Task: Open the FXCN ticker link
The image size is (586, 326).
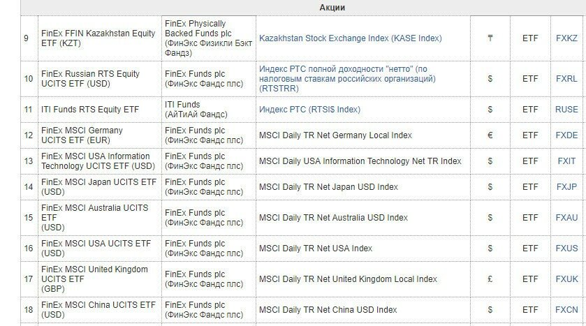Action: (x=566, y=310)
